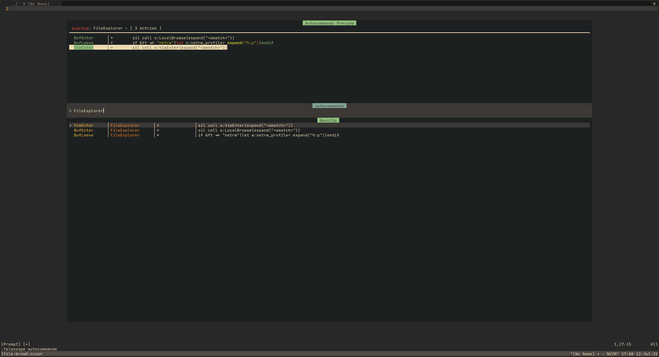
Task: Click BufLeave in the preview pane
Action: pos(83,43)
